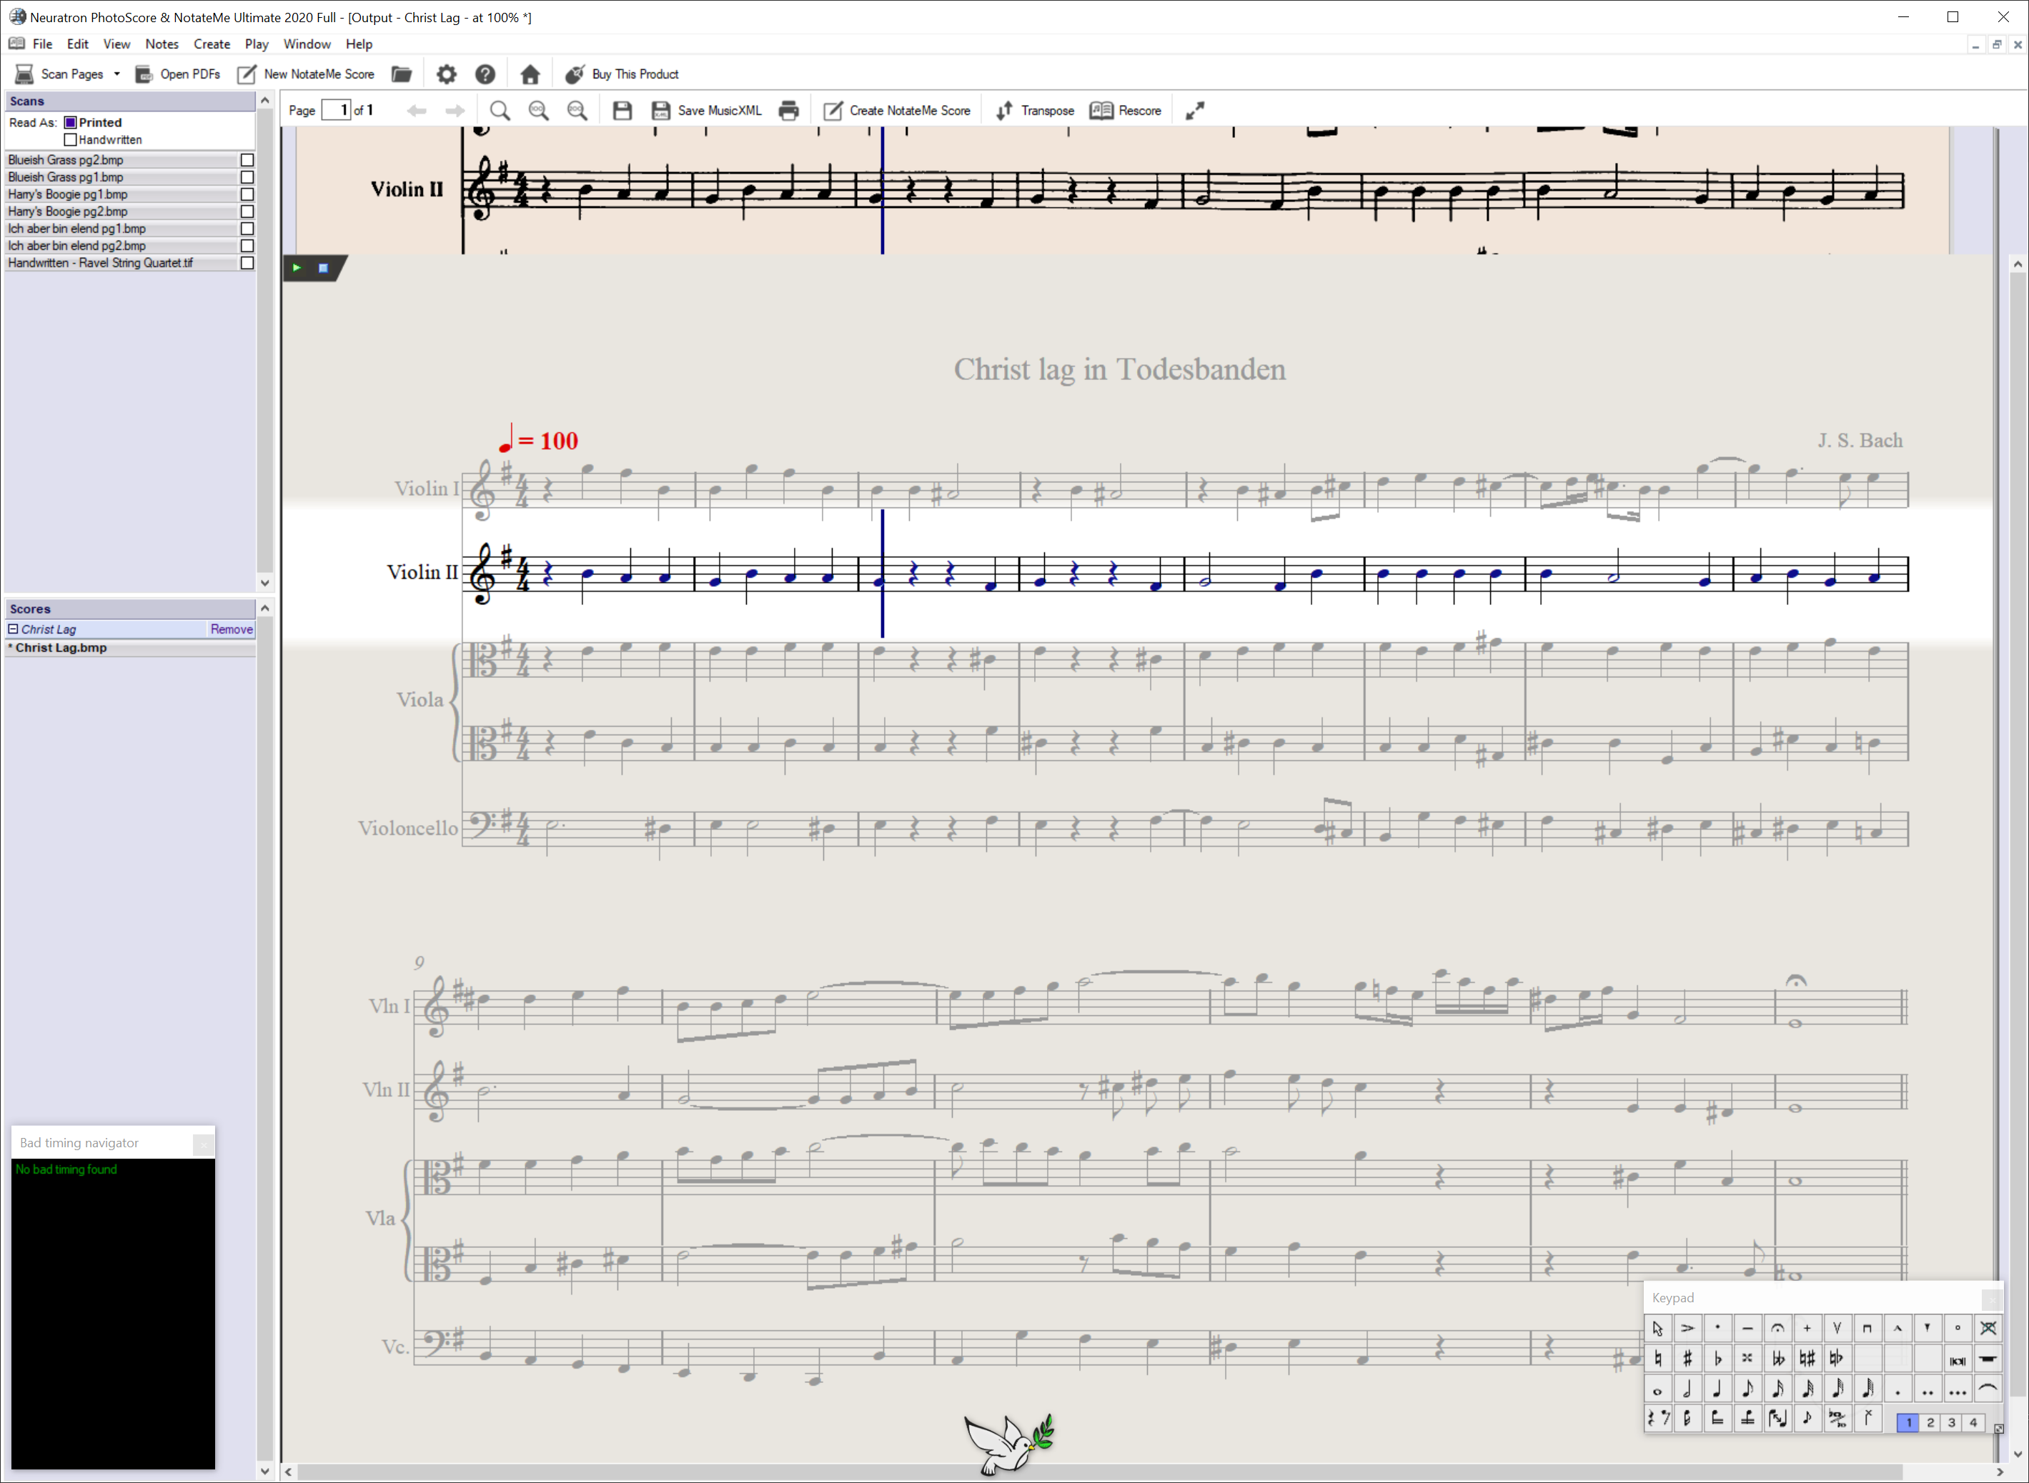The height and width of the screenshot is (1483, 2029).
Task: Open the Notes menu
Action: (x=162, y=44)
